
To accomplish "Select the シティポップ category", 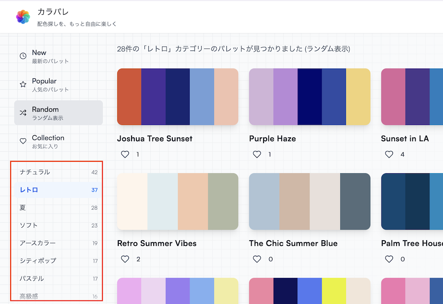I will pos(58,261).
